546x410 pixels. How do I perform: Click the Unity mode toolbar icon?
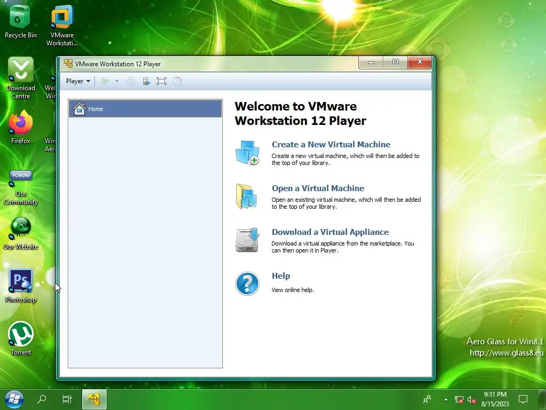pos(178,81)
